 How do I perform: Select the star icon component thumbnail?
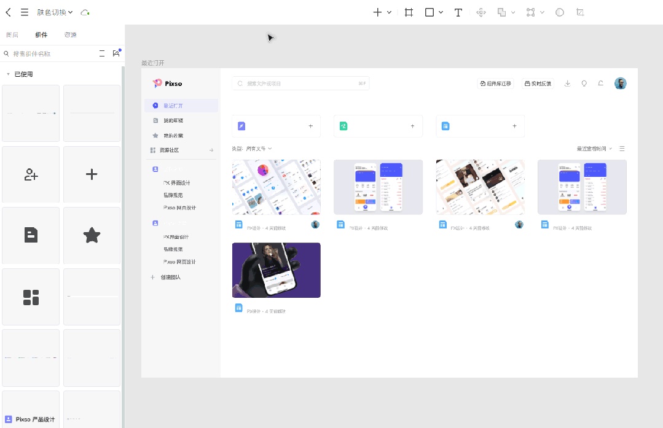click(92, 235)
